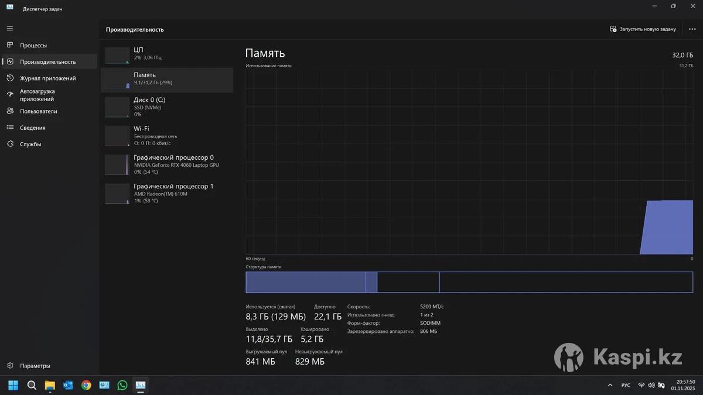The width and height of the screenshot is (703, 395).
Task: Expand hidden system tray icons chevron
Action: (610, 385)
